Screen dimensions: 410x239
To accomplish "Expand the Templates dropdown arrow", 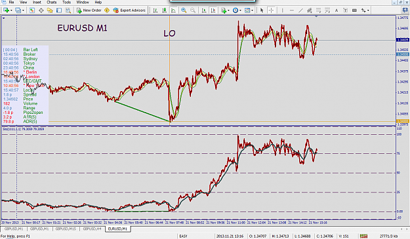I will [252, 10].
